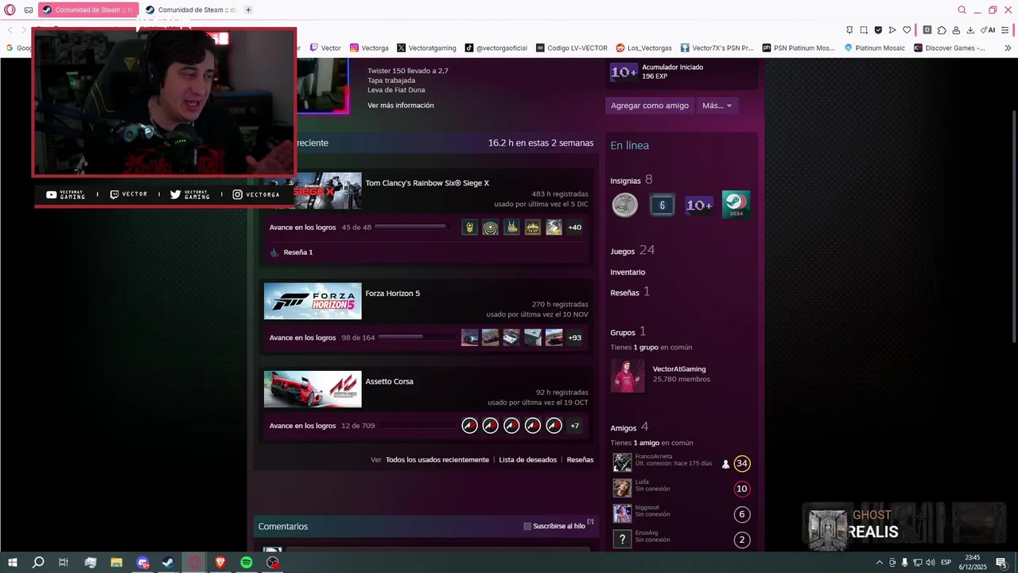Show the +7 more Assetto Corsa achievements
1018x573 pixels.
pos(574,426)
